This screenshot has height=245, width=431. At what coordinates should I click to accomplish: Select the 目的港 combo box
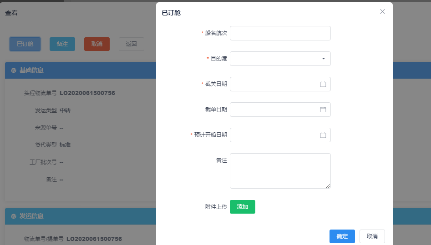[280, 59]
